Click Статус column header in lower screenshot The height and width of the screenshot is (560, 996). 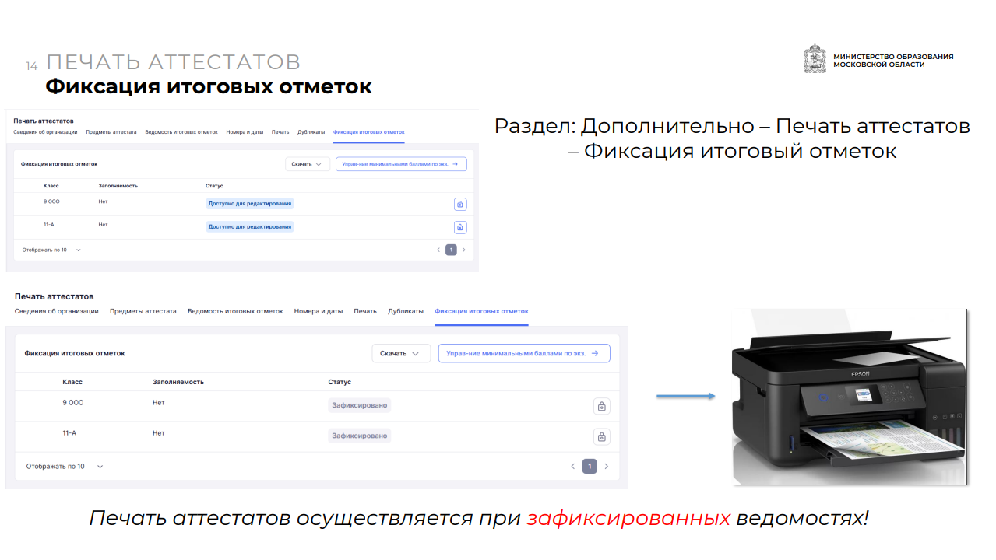tap(340, 383)
